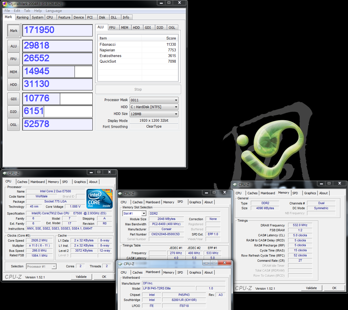The width and height of the screenshot is (348, 310).
Task: Click the CPU-Z icon in the CPU tab window
Action: pos(5,173)
